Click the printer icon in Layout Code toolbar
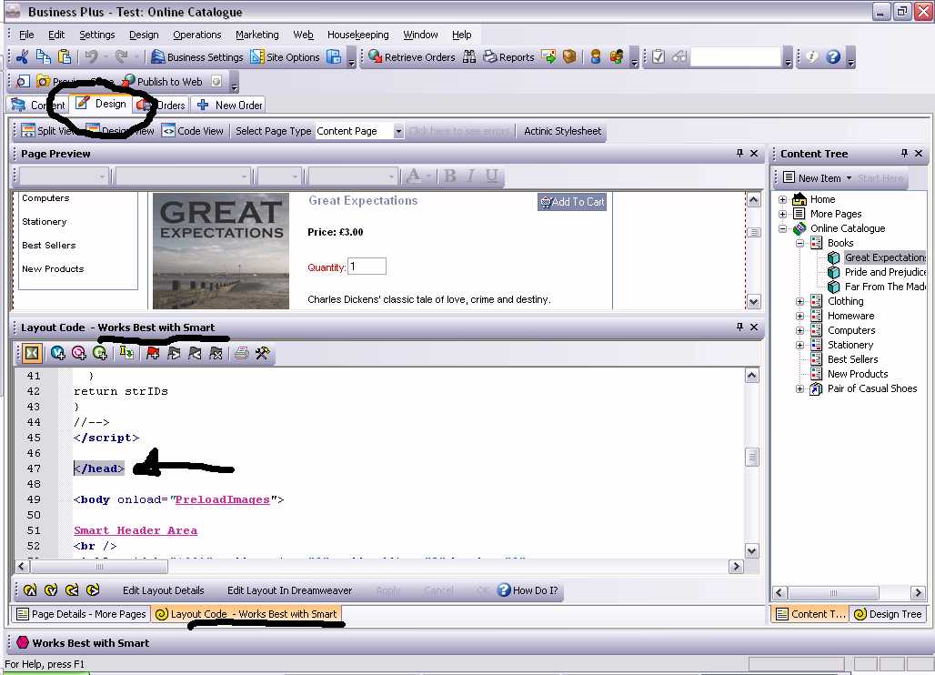This screenshot has height=675, width=935. coord(241,353)
